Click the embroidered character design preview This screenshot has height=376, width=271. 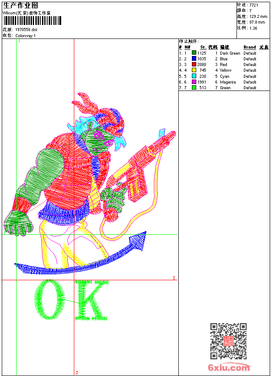[x=90, y=184]
